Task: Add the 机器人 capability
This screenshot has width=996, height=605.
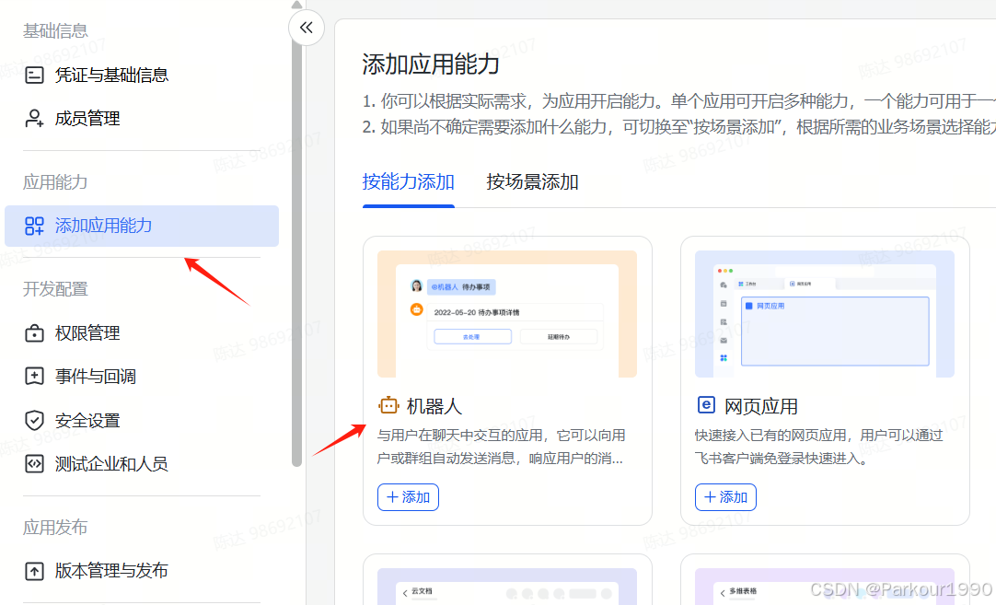Action: 408,497
